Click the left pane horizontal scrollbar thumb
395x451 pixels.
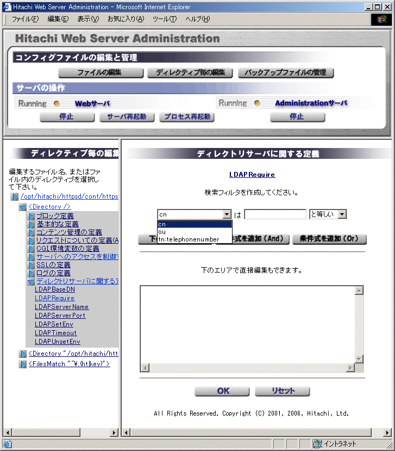click(46, 433)
